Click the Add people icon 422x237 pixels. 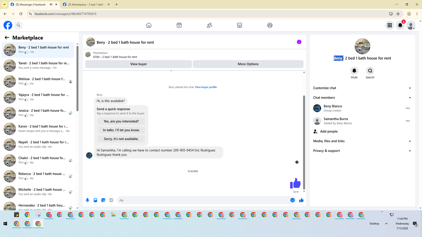point(316,131)
